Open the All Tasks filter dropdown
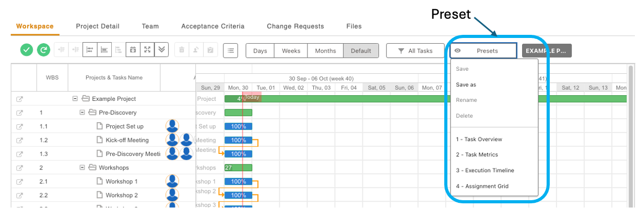The height and width of the screenshot is (208, 639). [415, 51]
